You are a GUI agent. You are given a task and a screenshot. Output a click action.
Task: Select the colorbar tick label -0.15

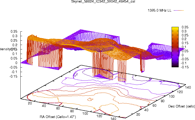(x=184, y=67)
